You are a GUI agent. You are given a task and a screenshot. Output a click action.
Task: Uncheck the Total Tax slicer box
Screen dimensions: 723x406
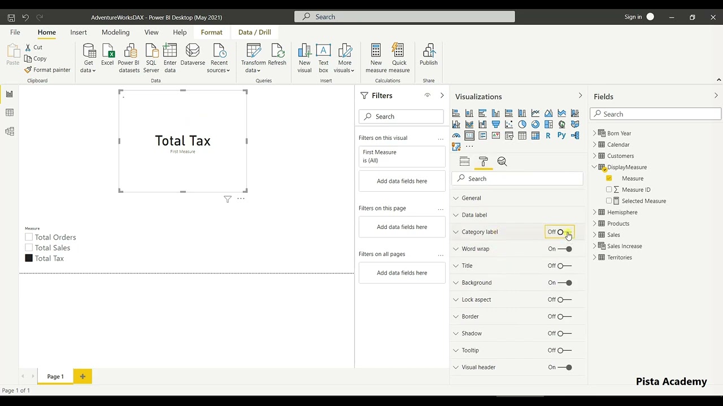tap(29, 258)
